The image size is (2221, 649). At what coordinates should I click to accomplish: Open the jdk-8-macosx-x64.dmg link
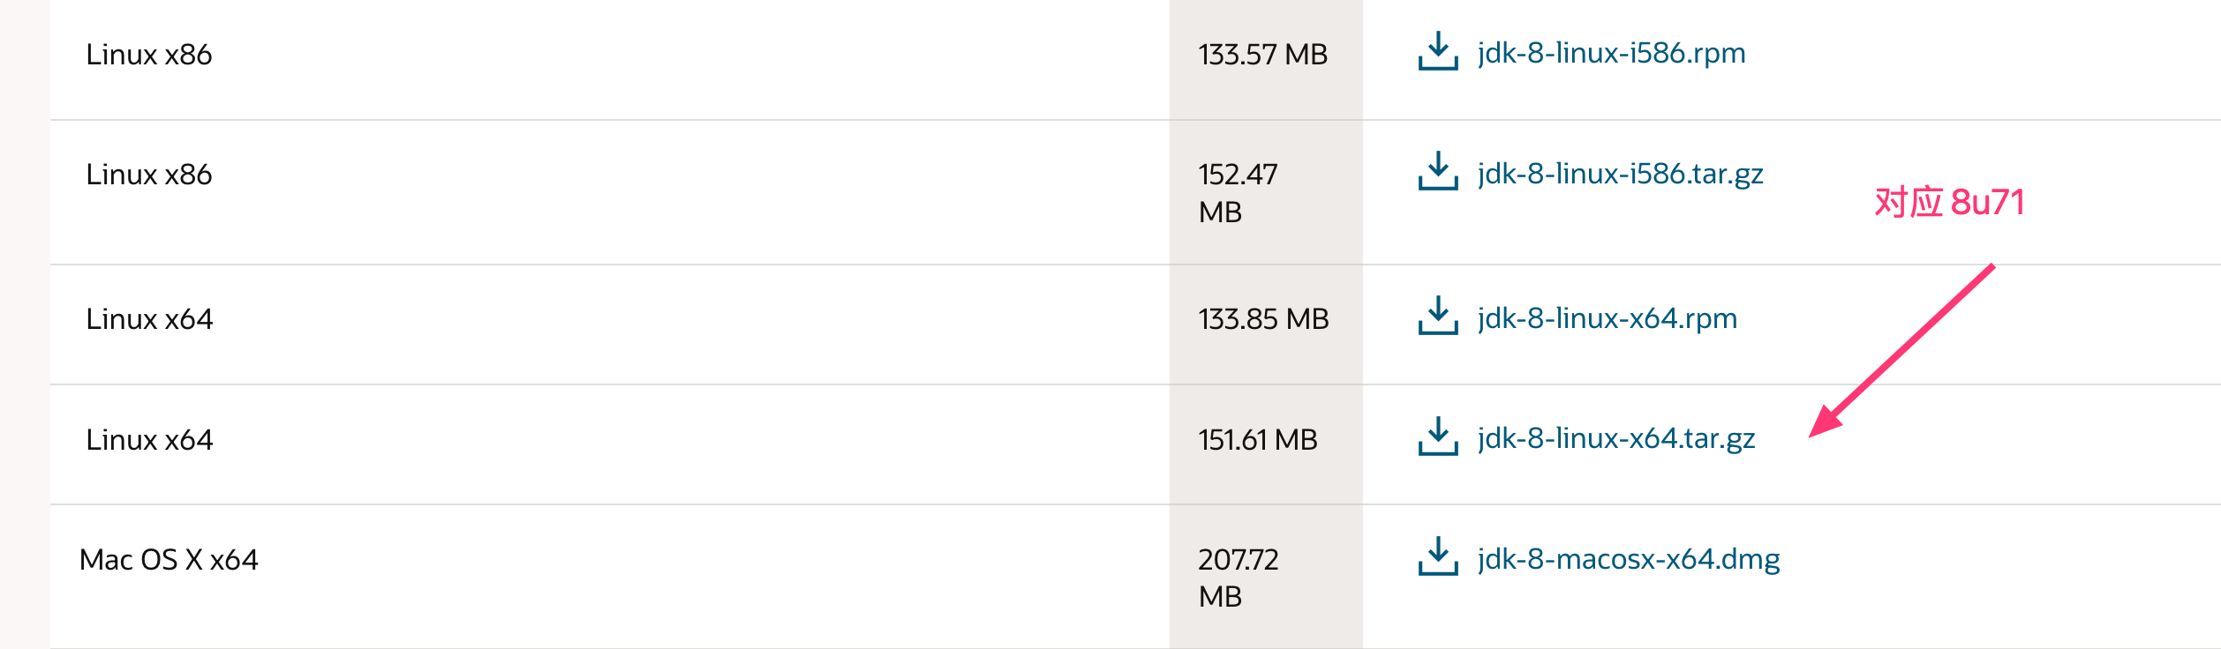click(1628, 560)
